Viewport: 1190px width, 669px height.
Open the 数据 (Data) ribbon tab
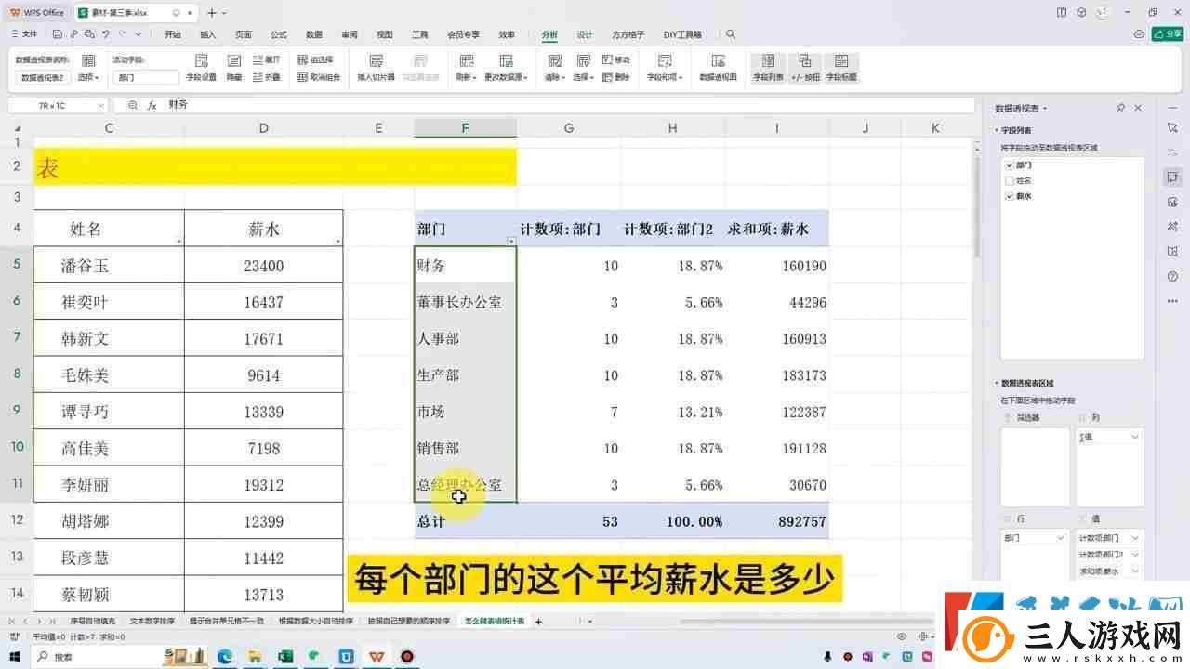(314, 34)
